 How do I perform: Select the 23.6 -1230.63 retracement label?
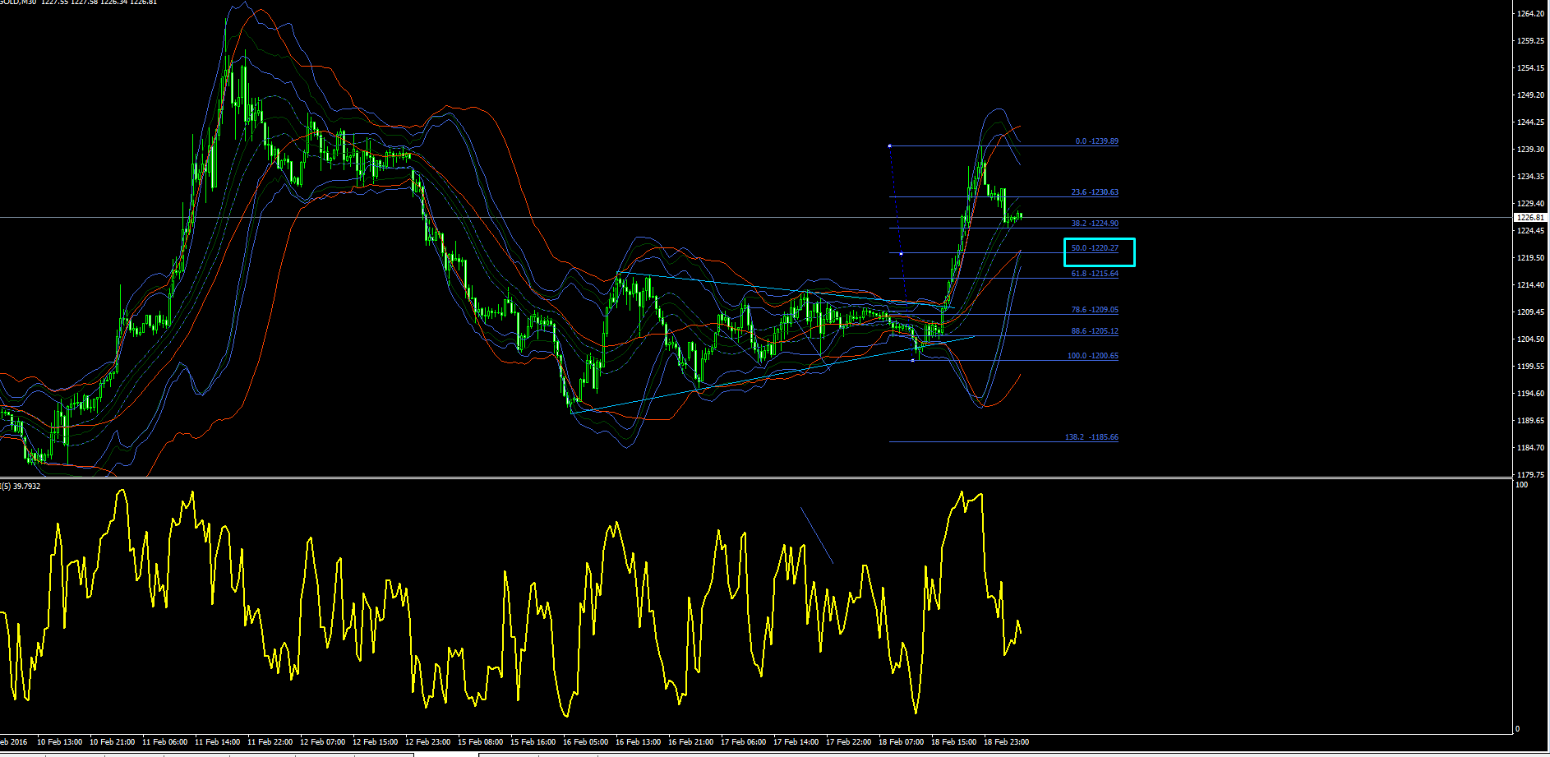[x=1095, y=192]
